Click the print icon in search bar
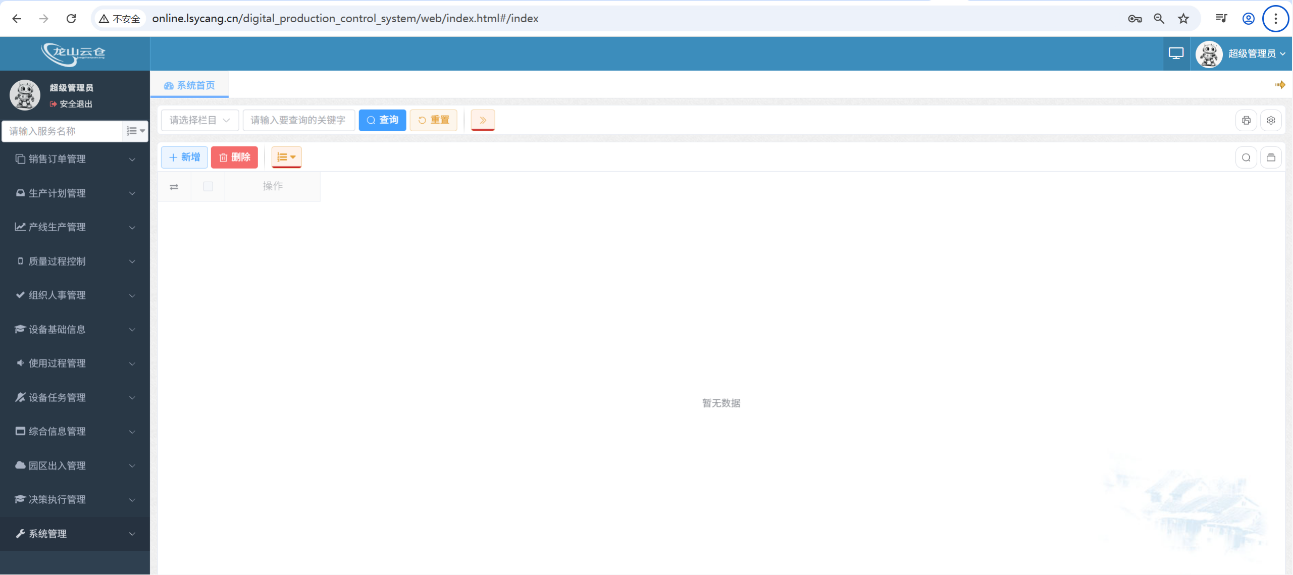Image resolution: width=1293 pixels, height=575 pixels. pyautogui.click(x=1246, y=120)
